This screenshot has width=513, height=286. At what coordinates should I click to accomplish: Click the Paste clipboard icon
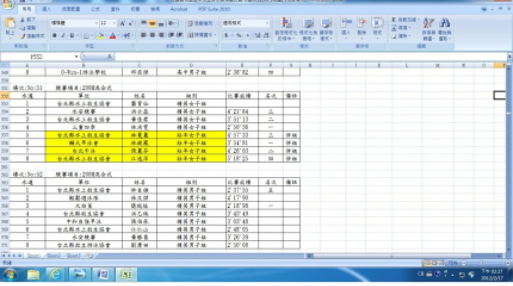(x=11, y=27)
